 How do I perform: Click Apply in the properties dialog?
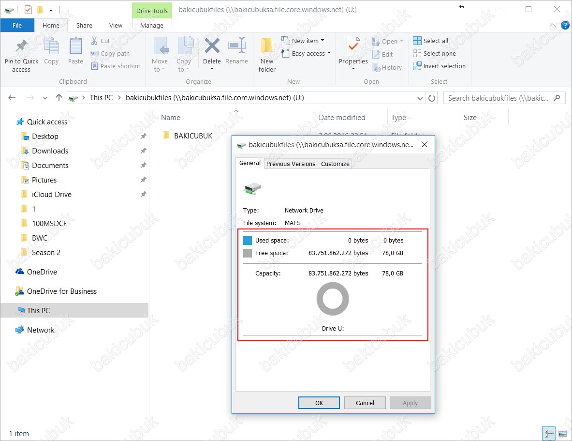tap(410, 403)
